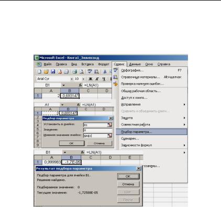The width and height of the screenshot is (221, 207).
Task: Click Отмена in Результат подбора параметра dialog
Action: pyautogui.click(x=128, y=184)
